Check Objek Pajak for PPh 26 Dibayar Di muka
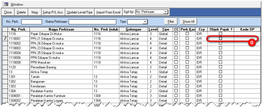This screenshot has width=262, height=109. coord(221,43)
